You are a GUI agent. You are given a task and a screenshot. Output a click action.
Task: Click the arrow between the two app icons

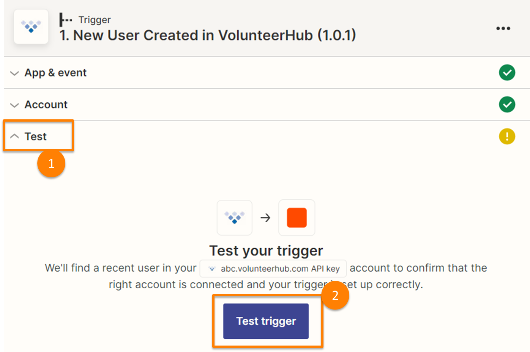pyautogui.click(x=266, y=217)
